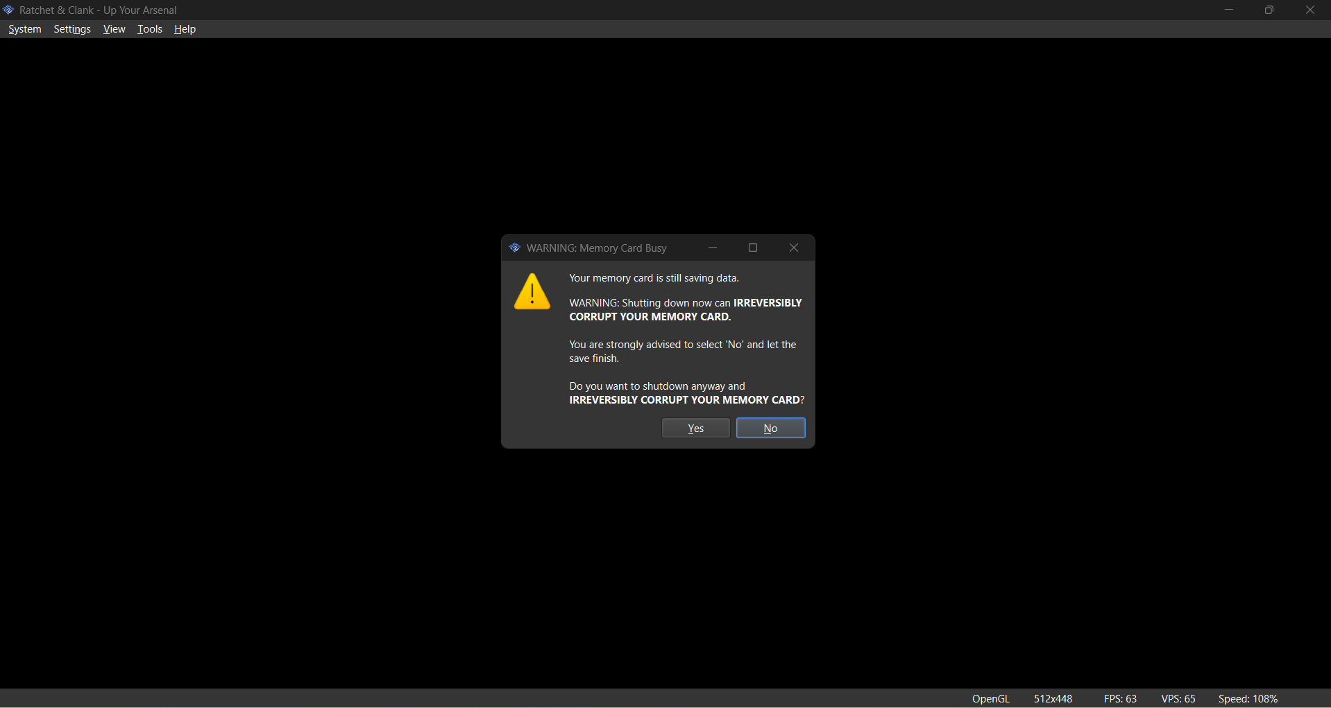Open the View menu
The image size is (1331, 708).
point(114,29)
